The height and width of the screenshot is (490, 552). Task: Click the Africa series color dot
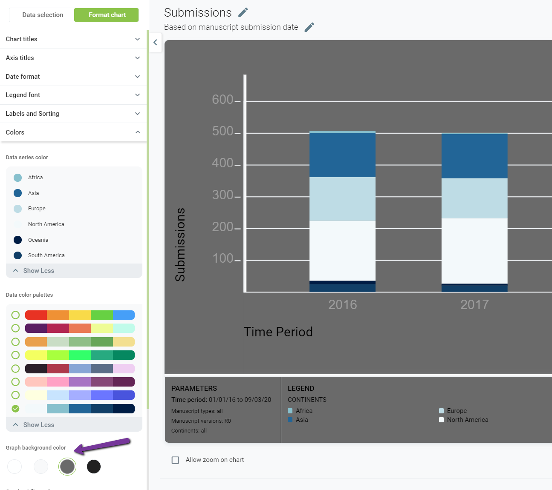17,178
